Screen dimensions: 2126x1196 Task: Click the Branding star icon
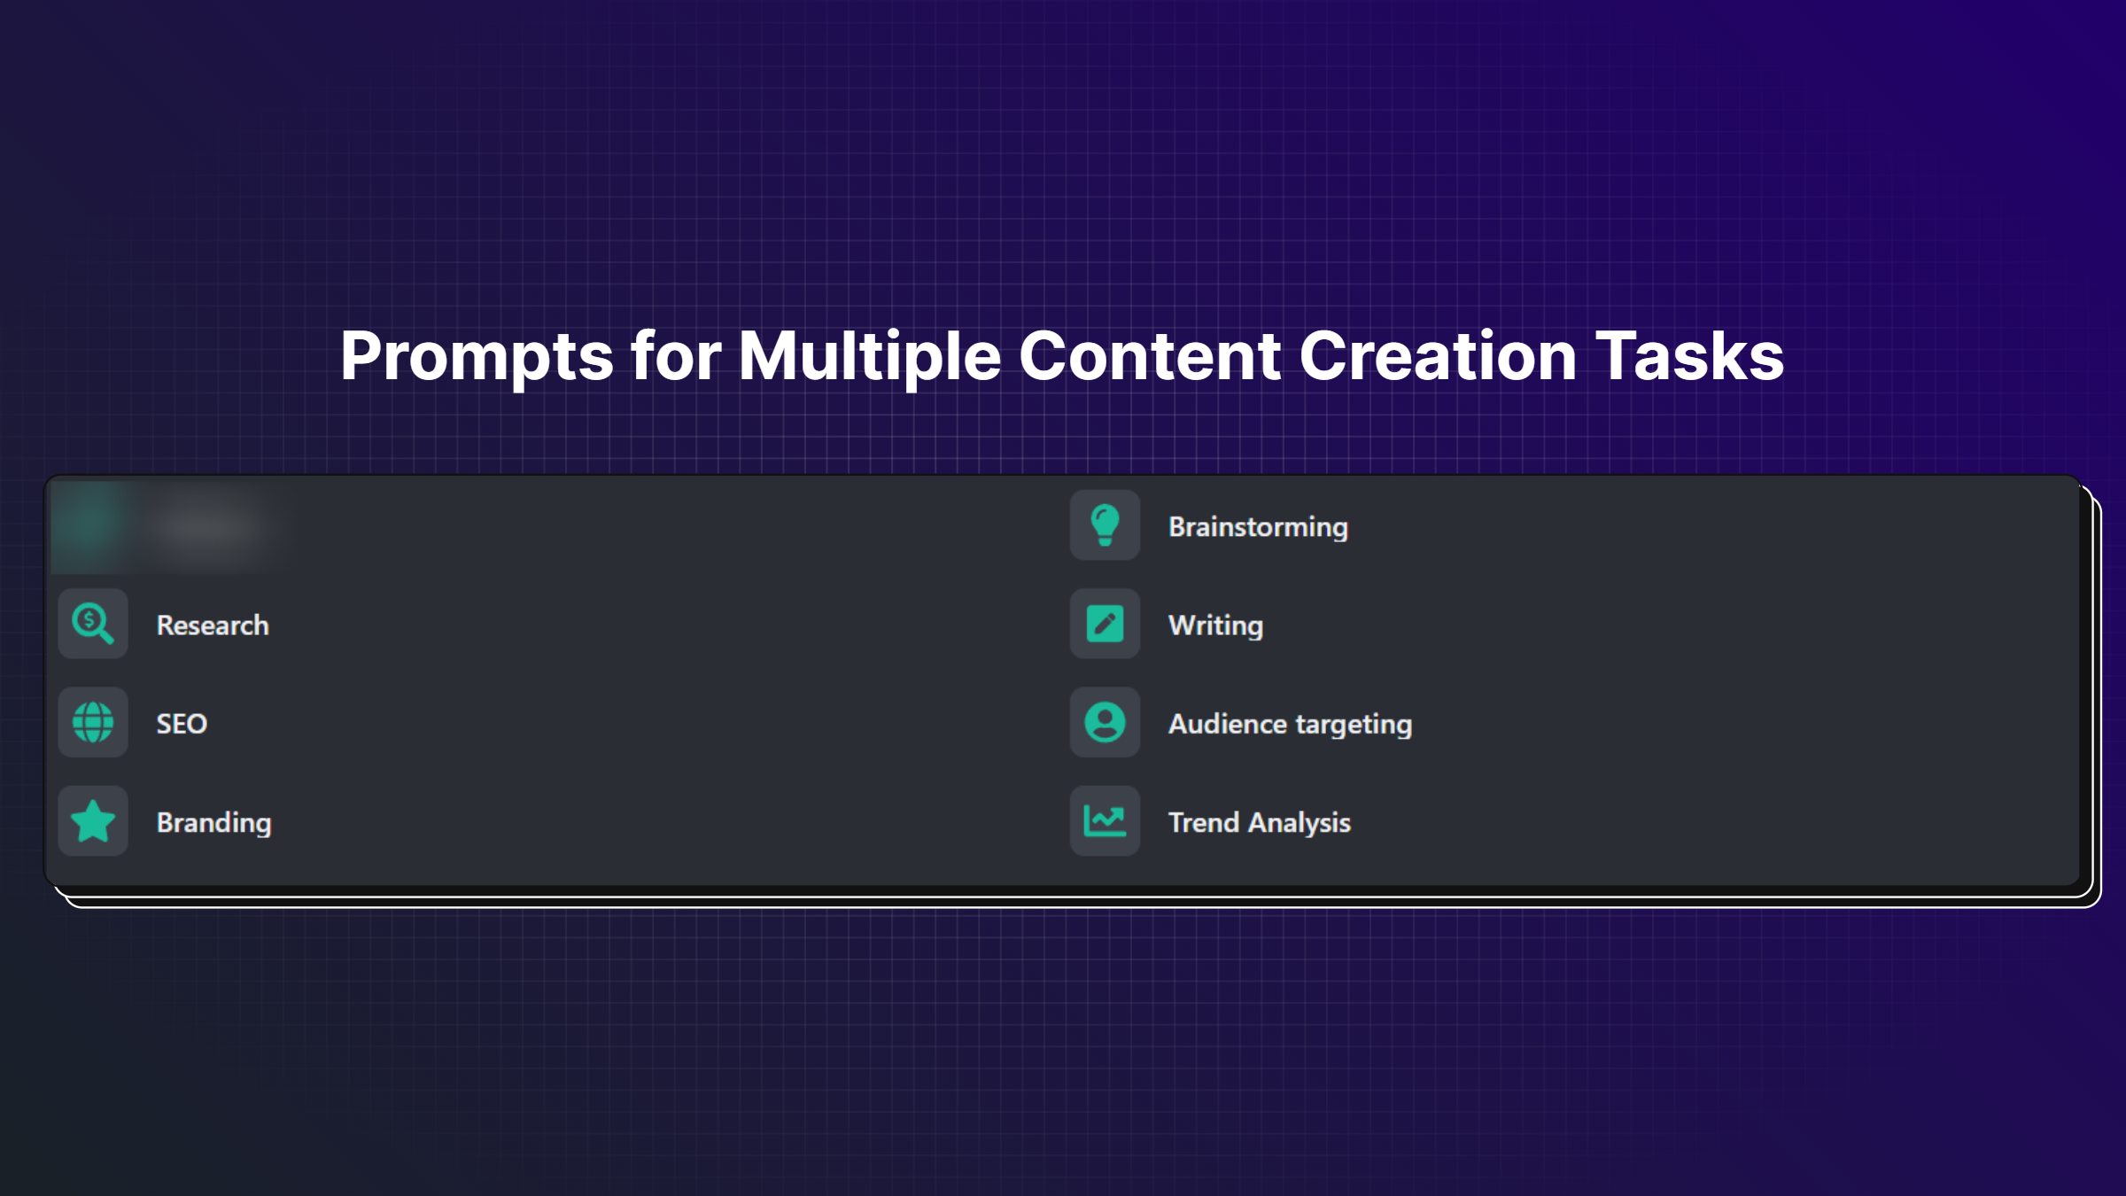pyautogui.click(x=93, y=820)
